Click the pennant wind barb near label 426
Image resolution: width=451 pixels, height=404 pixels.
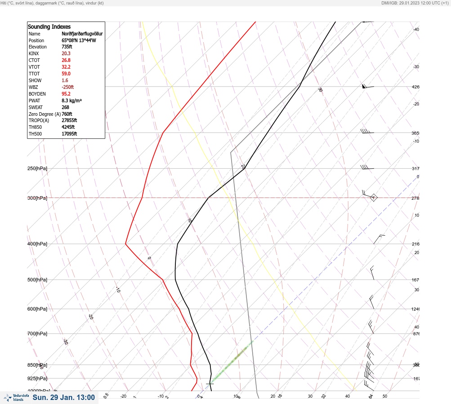[368, 86]
